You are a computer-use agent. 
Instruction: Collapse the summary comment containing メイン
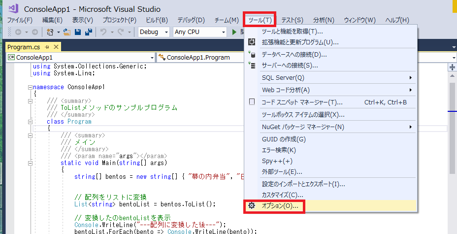pos(30,135)
